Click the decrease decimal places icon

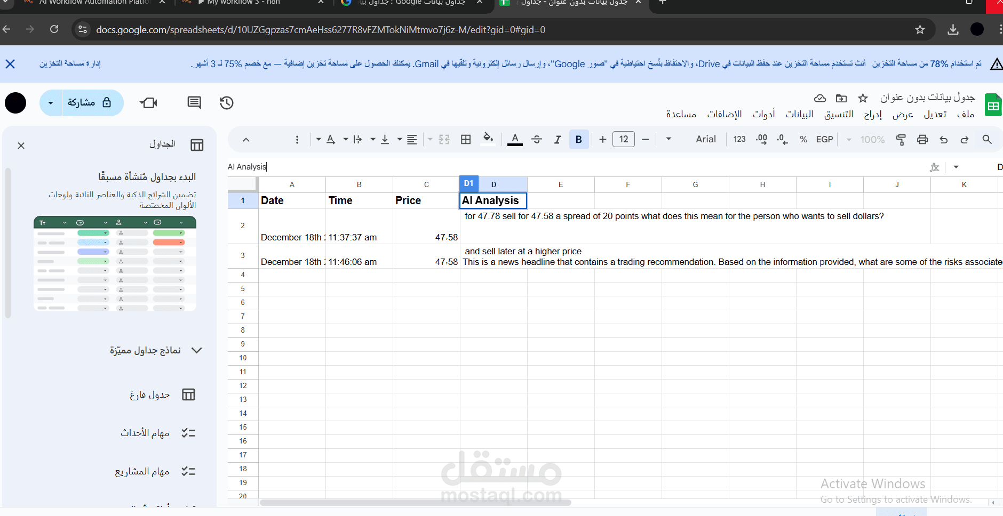[782, 140]
